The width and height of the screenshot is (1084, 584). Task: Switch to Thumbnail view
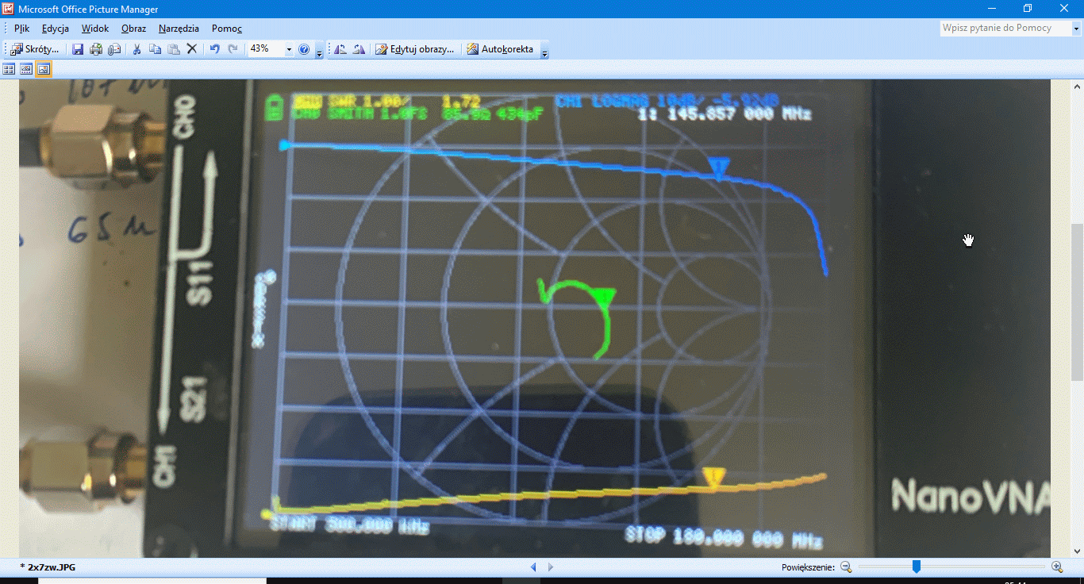(10, 69)
